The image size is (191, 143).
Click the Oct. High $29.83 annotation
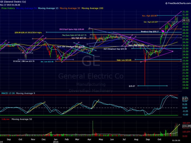pos(150,22)
